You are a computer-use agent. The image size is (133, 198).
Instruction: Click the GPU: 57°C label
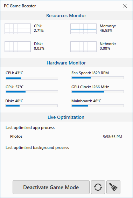(14, 87)
